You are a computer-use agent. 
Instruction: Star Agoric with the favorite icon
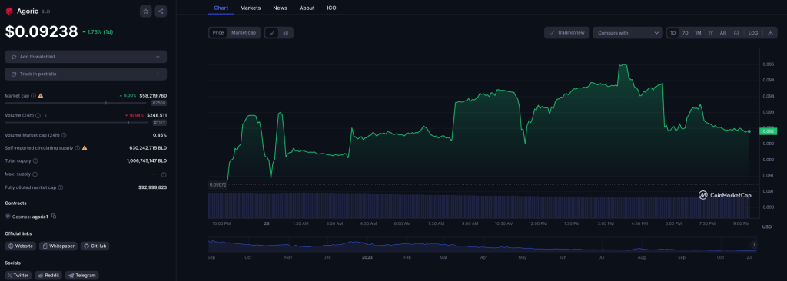tap(145, 11)
